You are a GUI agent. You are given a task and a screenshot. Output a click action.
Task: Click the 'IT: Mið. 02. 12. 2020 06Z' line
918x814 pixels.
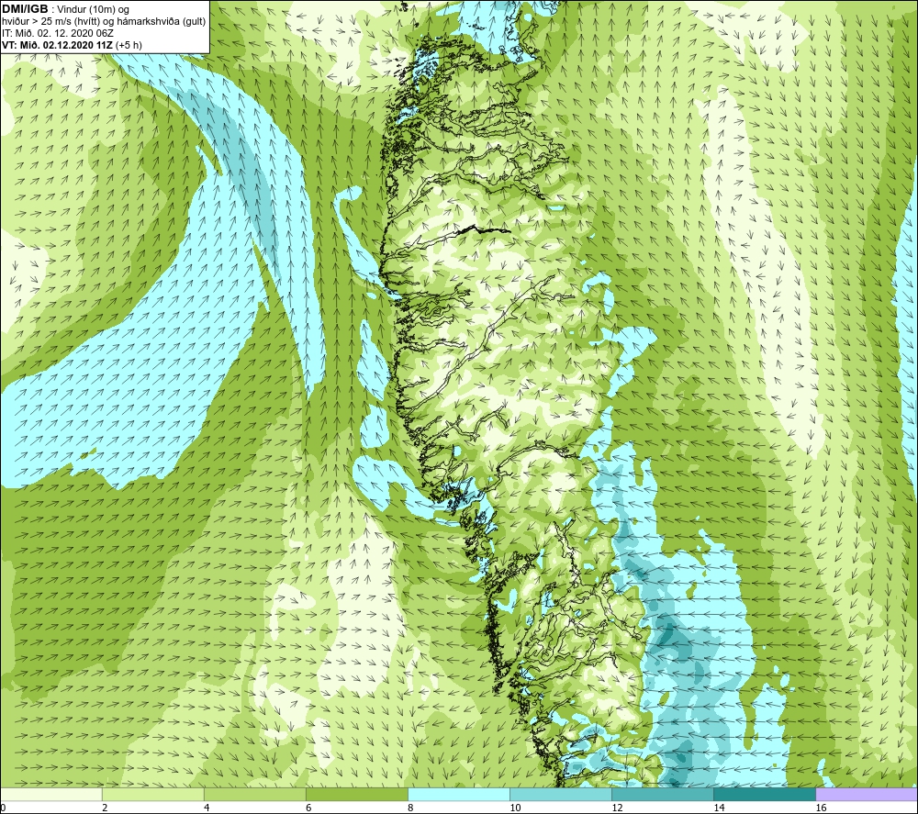pyautogui.click(x=57, y=33)
